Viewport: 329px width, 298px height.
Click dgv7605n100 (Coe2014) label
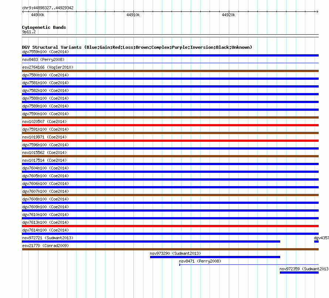click(45, 176)
